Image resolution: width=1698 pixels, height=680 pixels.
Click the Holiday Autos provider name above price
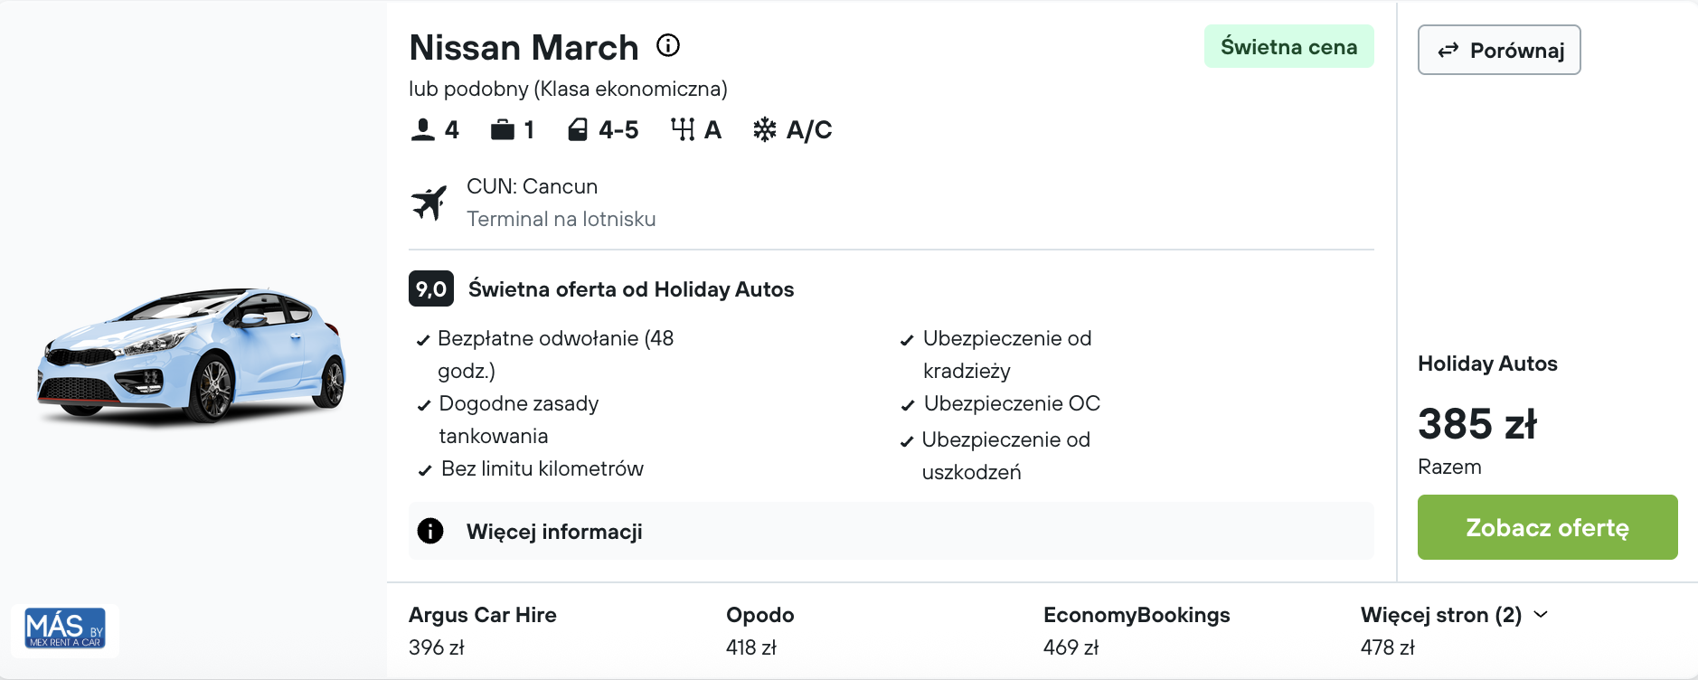pyautogui.click(x=1487, y=364)
